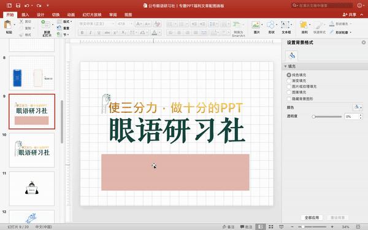Click the Undo arrow icon
368x230 pixels.
[x=27, y=6]
